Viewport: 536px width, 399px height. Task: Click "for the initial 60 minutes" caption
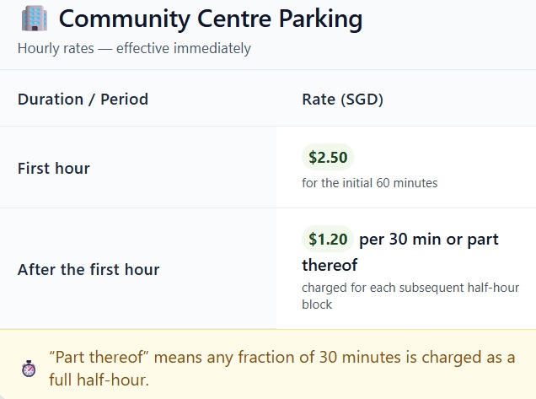pyautogui.click(x=369, y=182)
